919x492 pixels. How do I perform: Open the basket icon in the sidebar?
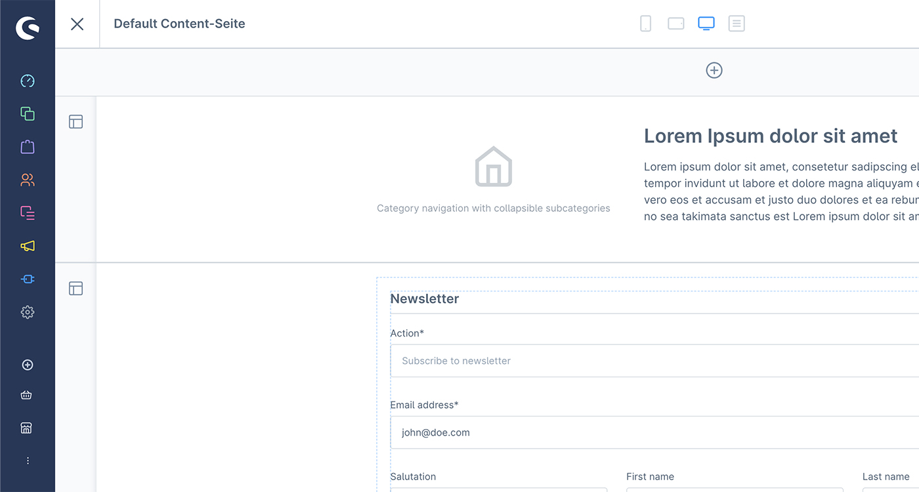pyautogui.click(x=28, y=395)
